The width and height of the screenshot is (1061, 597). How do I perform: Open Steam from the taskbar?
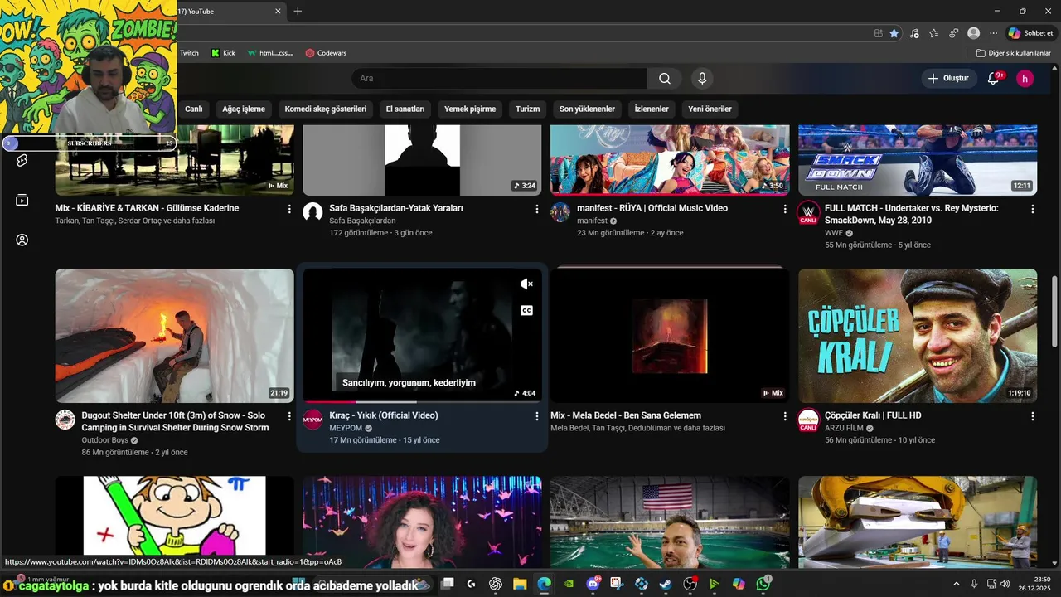666,584
